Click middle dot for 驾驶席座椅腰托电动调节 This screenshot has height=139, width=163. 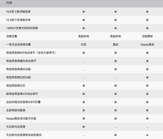point(115,61)
